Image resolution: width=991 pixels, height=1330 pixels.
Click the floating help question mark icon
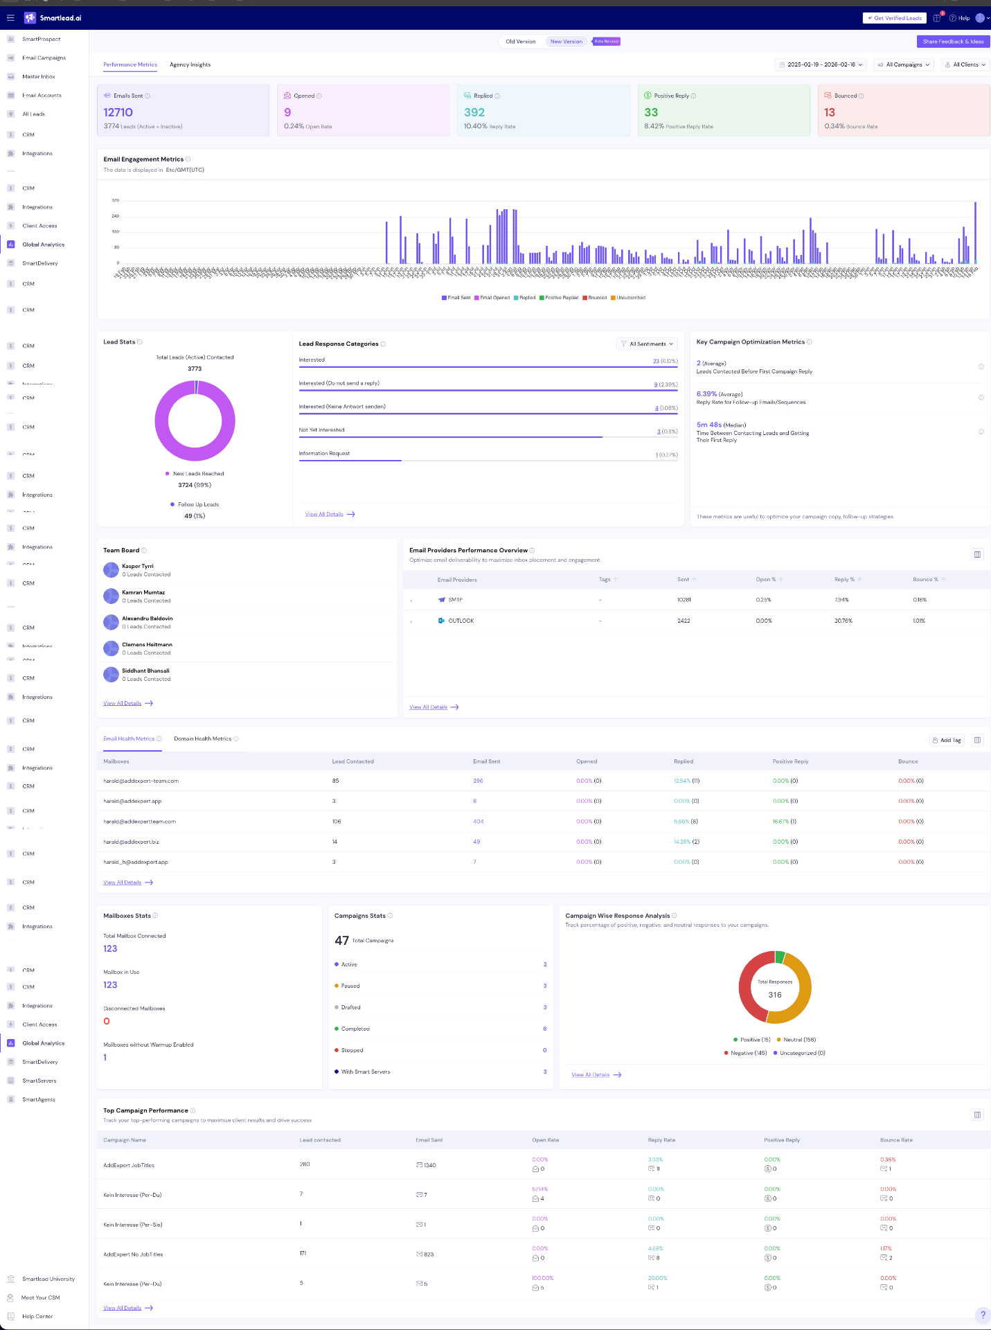point(982,1315)
